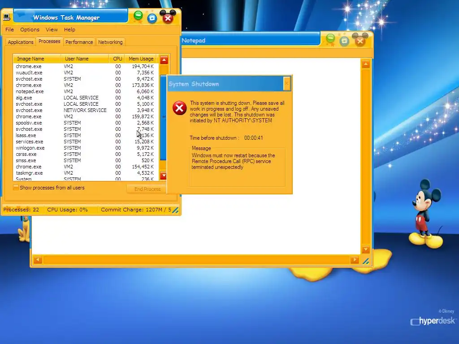This screenshot has width=459, height=344.
Task: Click Notepad horizontal scroll right arrow
Action: pos(355,259)
